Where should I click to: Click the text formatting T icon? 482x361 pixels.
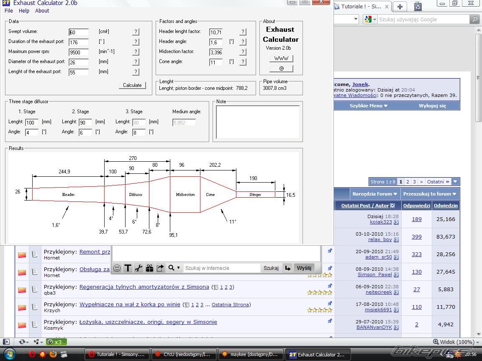point(128,268)
